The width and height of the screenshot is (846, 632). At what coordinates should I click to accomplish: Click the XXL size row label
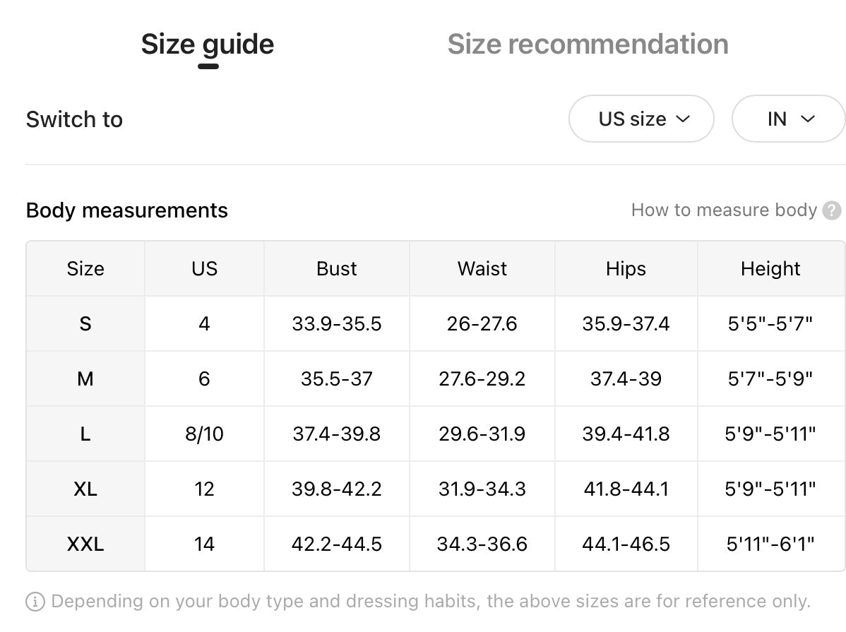85,544
